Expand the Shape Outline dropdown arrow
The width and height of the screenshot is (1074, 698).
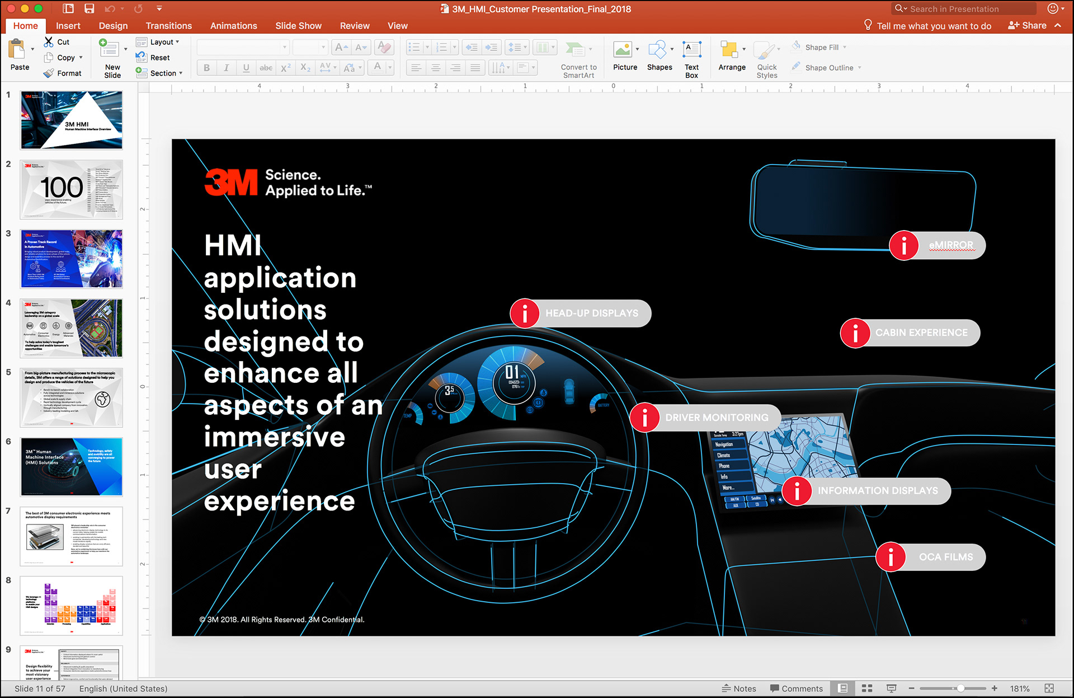coord(859,68)
